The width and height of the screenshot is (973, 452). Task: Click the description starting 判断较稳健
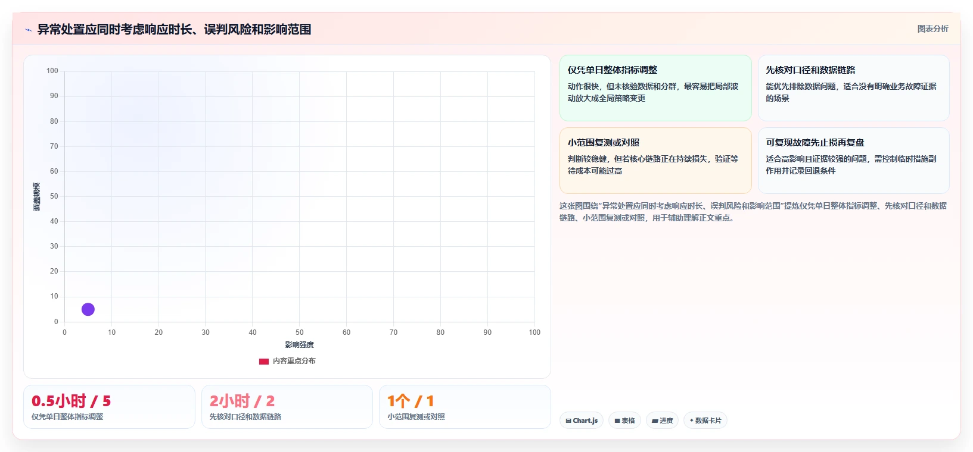pos(653,165)
